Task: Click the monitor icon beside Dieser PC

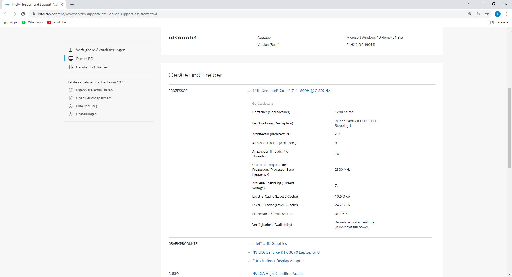Action: tap(71, 59)
